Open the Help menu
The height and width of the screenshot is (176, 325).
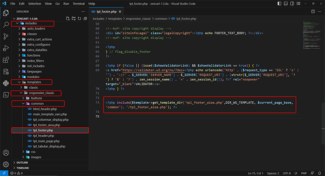point(92,4)
